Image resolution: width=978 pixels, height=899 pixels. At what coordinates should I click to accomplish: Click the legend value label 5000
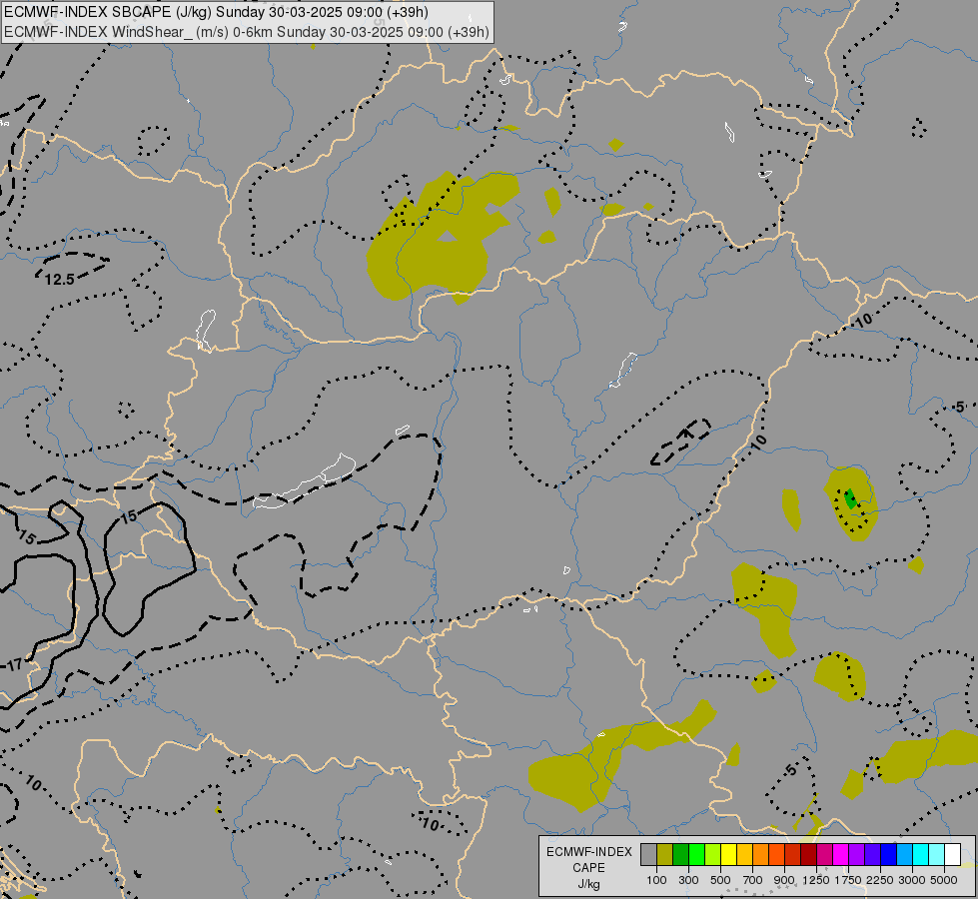944,880
